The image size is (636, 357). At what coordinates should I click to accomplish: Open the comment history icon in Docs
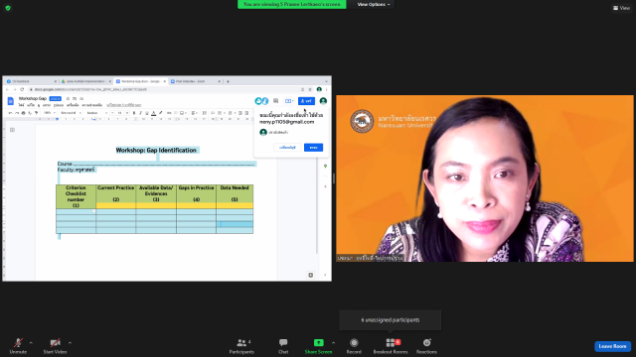tap(276, 101)
